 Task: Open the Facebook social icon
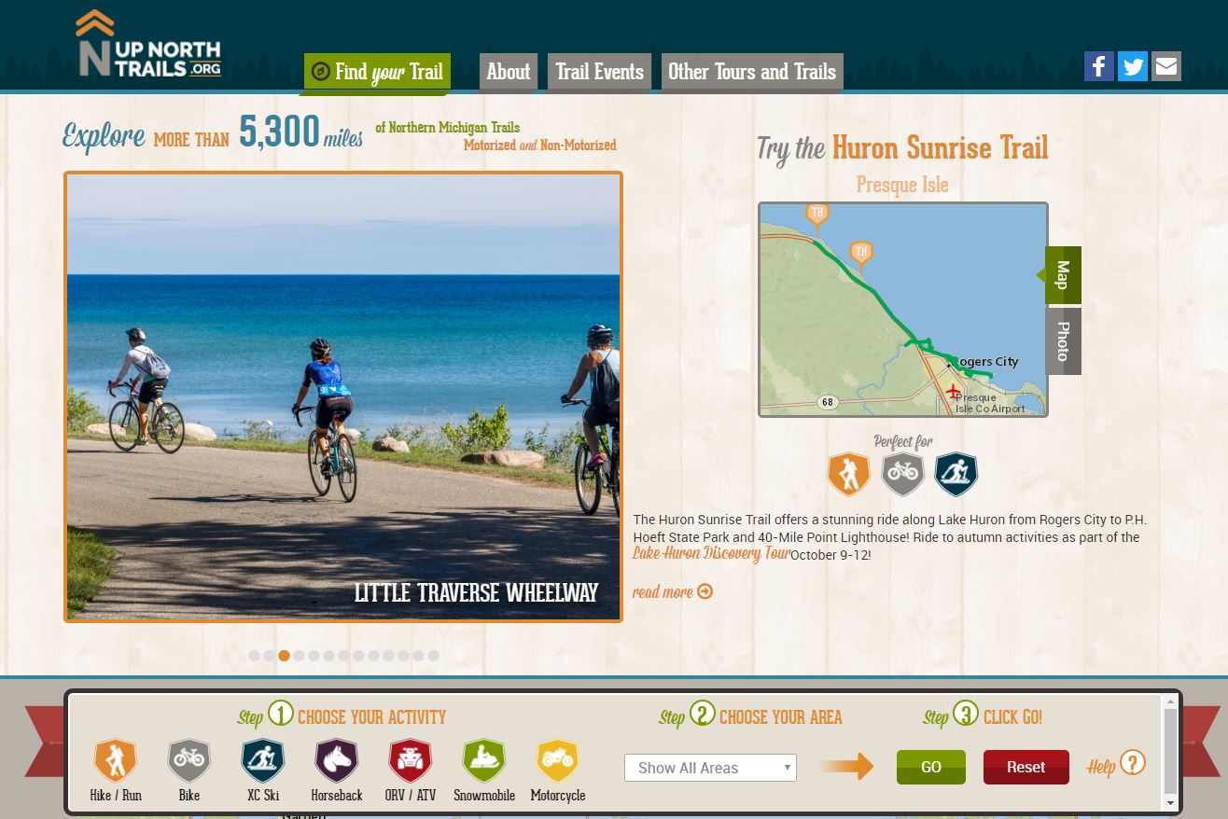click(1099, 66)
